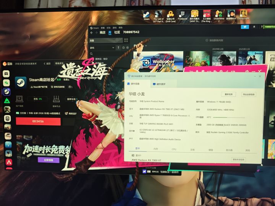Click the Steam客户端下载 link in Leigod
Image resolution: width=275 pixels, height=206 pixels.
click(x=39, y=87)
